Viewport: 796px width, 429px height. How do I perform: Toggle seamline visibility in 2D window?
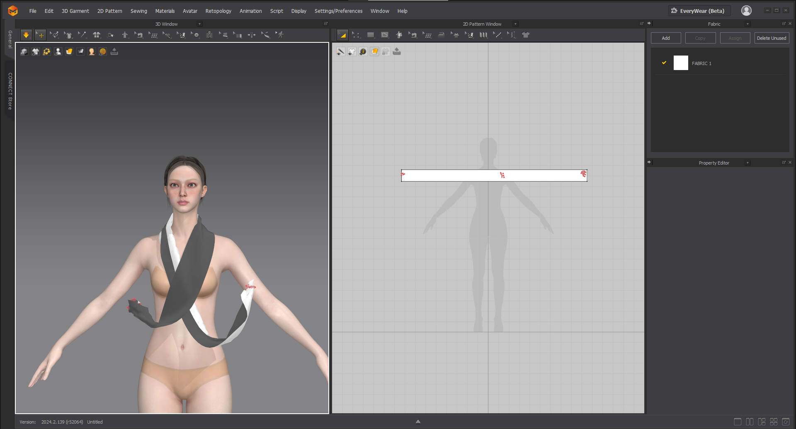pos(341,52)
